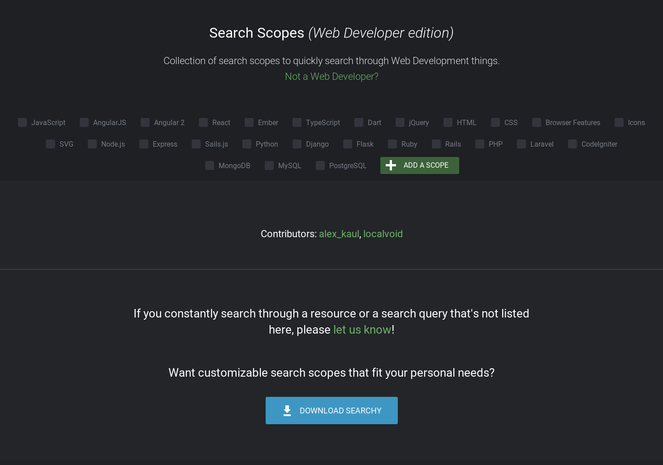This screenshot has height=465, width=663.
Task: Enable the Browser Features scope
Action: click(537, 122)
